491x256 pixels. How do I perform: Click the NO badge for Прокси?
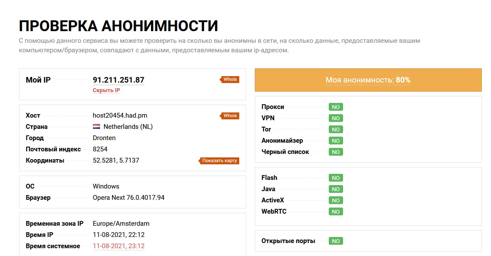coord(336,107)
